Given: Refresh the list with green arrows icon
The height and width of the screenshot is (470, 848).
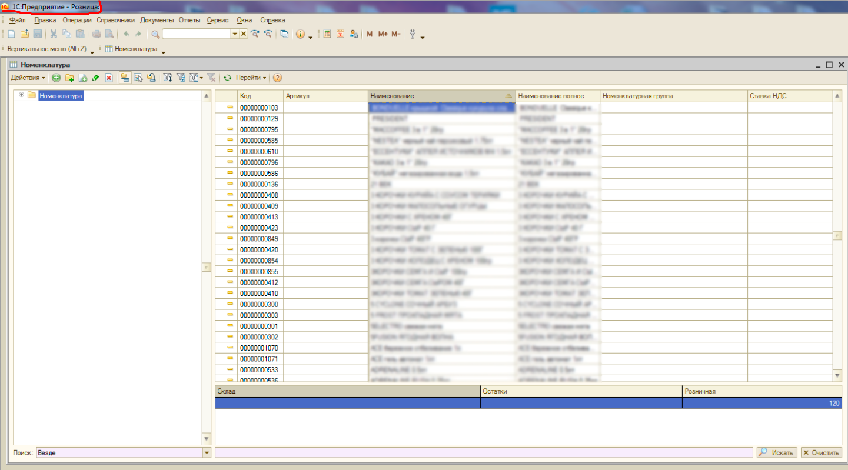Looking at the screenshot, I should pos(227,78).
